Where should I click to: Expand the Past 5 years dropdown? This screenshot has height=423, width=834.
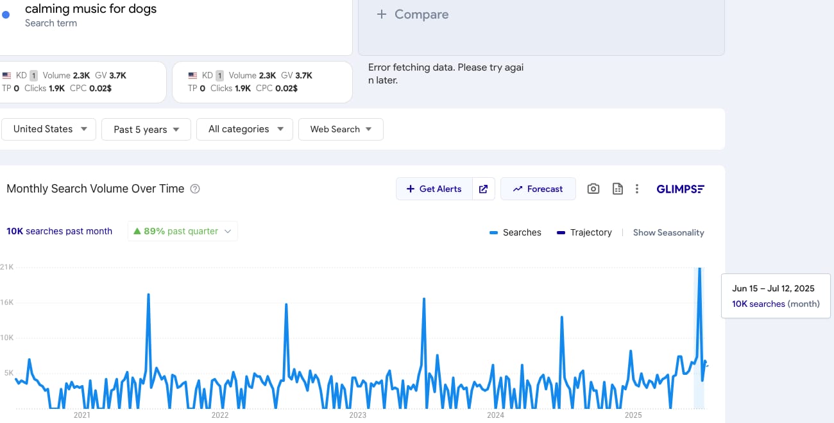[x=146, y=129]
